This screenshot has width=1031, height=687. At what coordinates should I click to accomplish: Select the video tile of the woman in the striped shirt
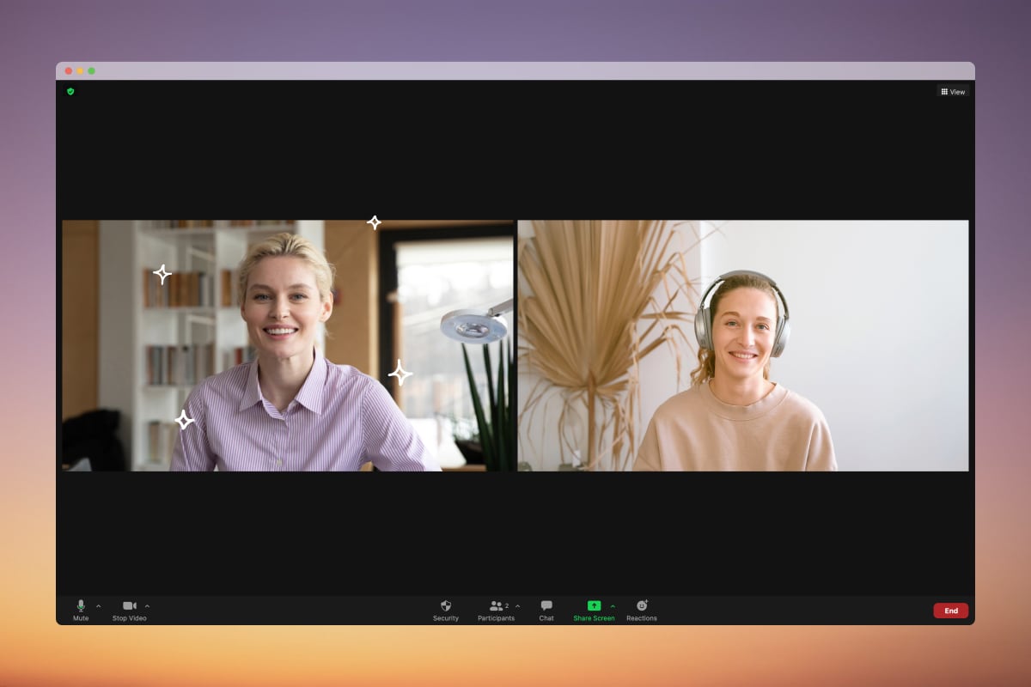(288, 345)
